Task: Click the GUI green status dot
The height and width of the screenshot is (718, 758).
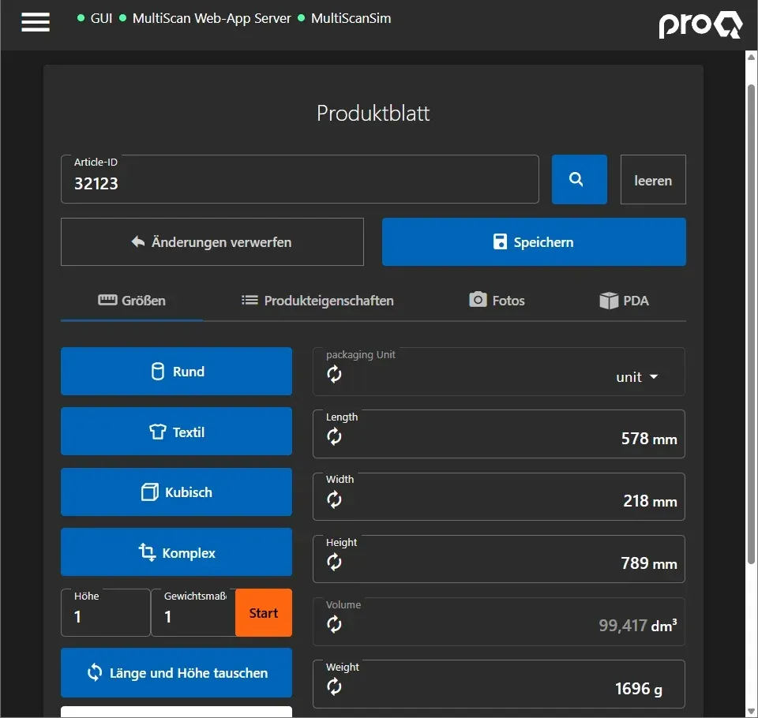Action: click(81, 18)
